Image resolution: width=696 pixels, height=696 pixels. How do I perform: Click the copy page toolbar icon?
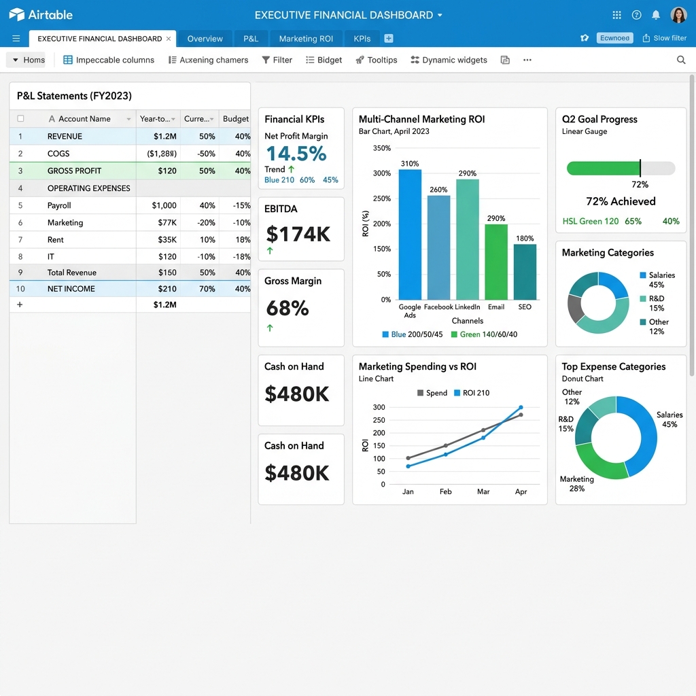point(505,60)
